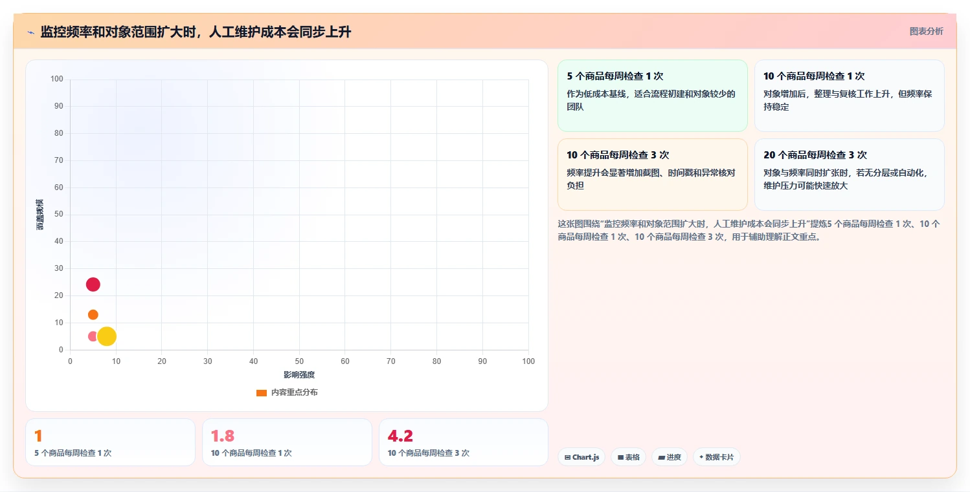The image size is (970, 492).
Task: Click the pink bubble behind the yellow one
Action: [x=92, y=336]
